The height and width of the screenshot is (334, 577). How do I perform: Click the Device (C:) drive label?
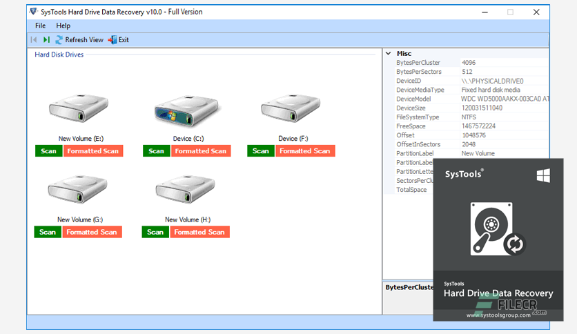(188, 139)
